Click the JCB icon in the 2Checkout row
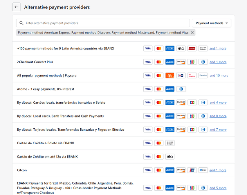Image resolution: width=247 pixels, height=195 pixels. pos(192,62)
